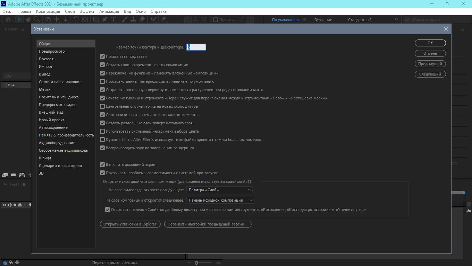Image resolution: width=472 pixels, height=266 pixels.
Task: Select the Zoom magnifier tool
Action: [36, 20]
